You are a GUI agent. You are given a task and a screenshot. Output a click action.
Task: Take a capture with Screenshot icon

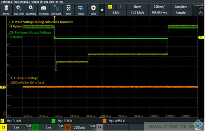[x=43, y=9]
